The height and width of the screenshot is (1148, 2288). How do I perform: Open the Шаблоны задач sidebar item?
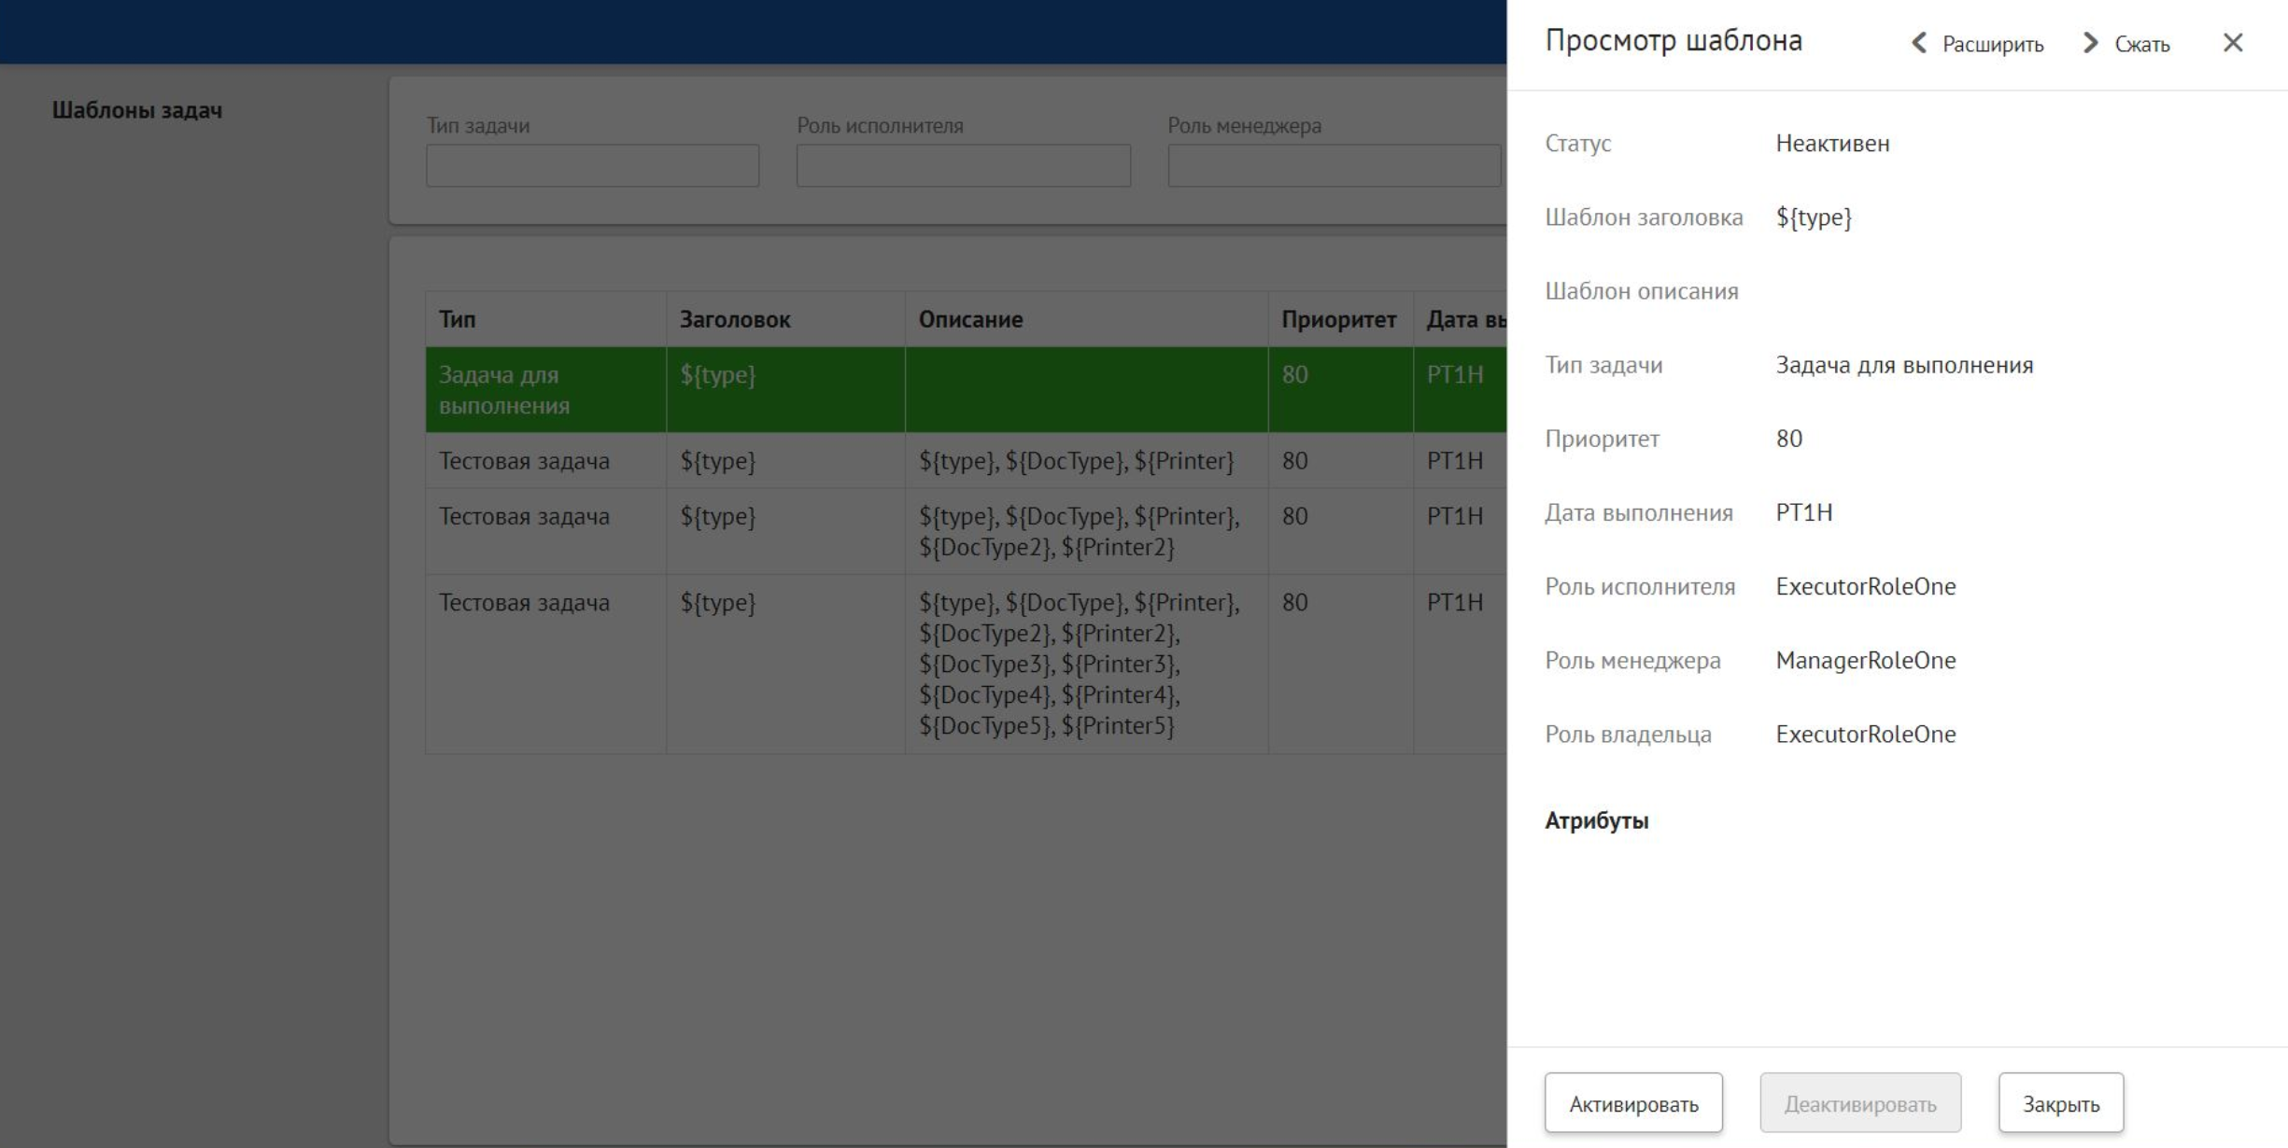pos(137,110)
